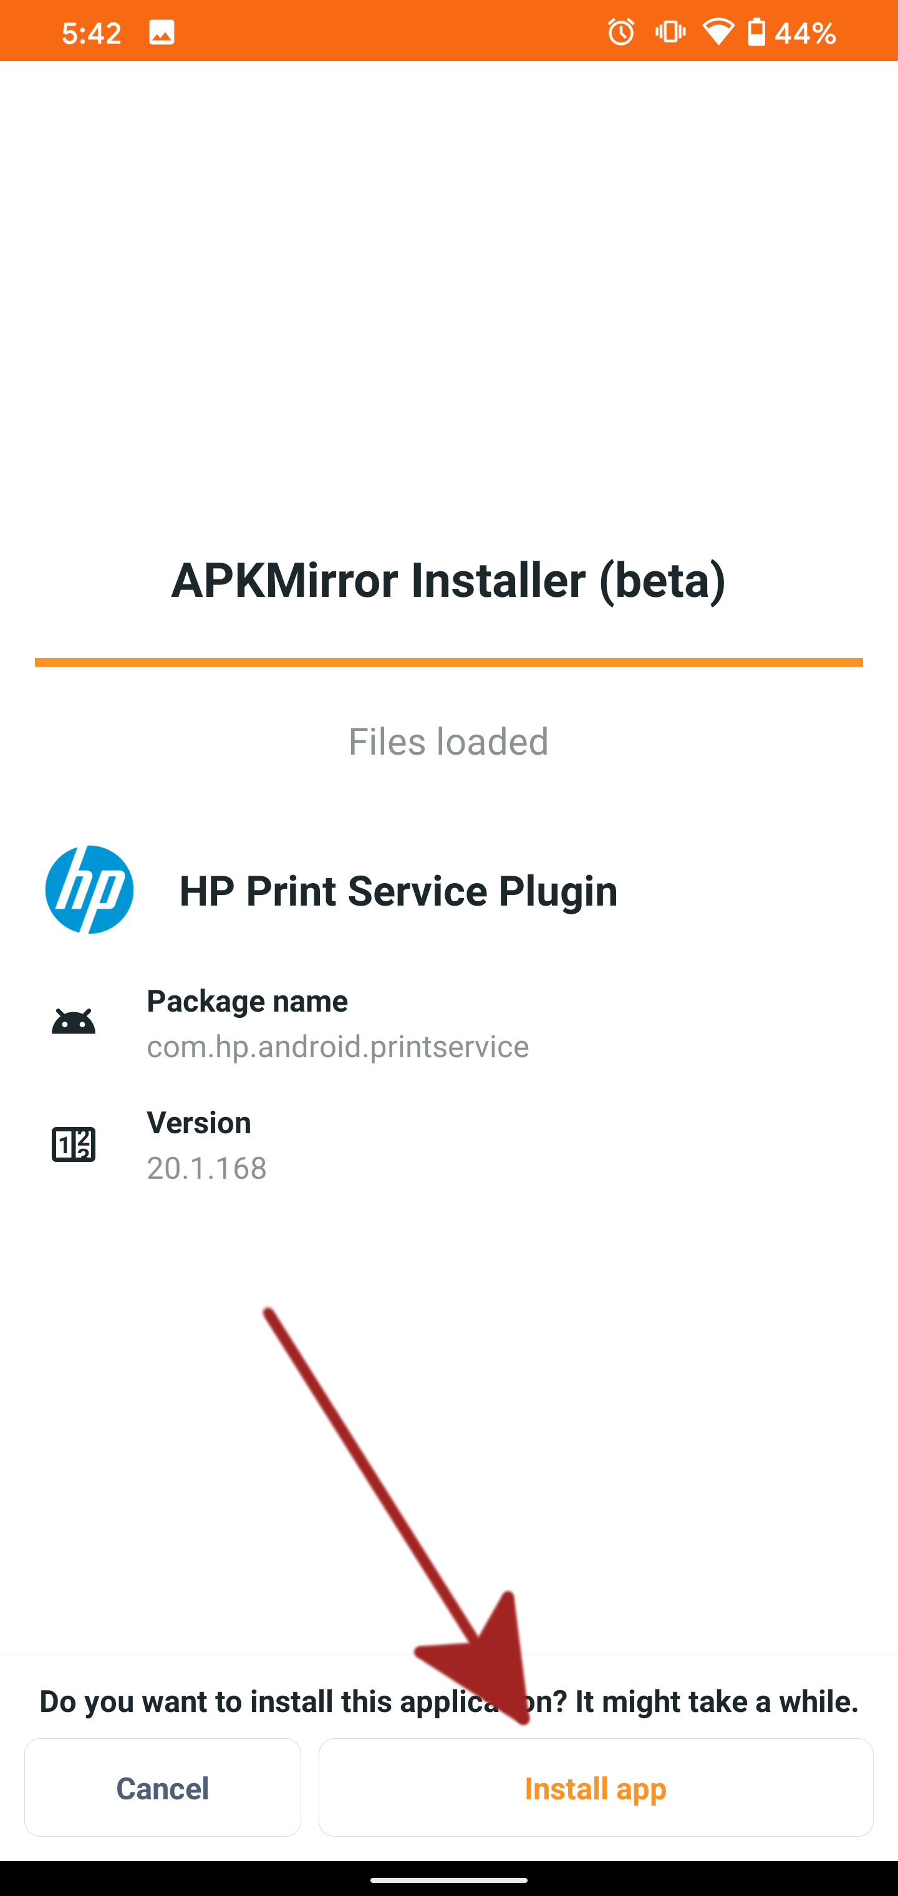
Task: Tap the orange progress bar
Action: (448, 662)
